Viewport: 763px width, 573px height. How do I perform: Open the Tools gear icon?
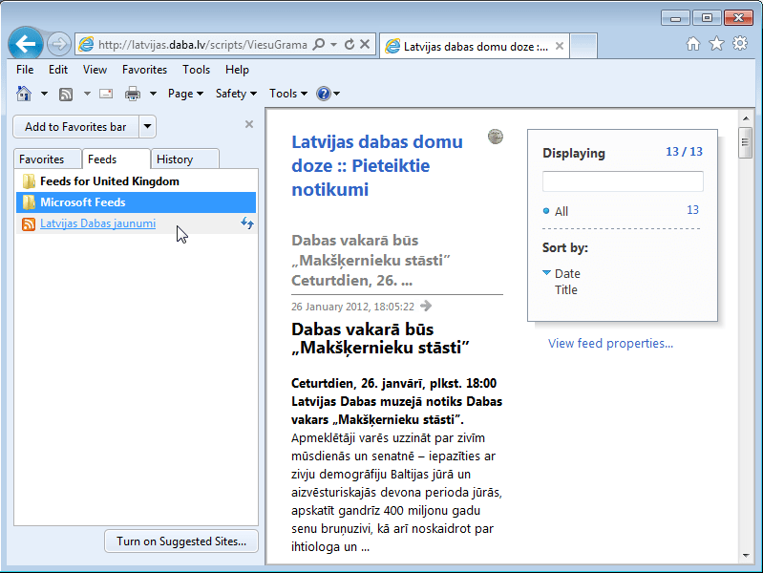[740, 43]
